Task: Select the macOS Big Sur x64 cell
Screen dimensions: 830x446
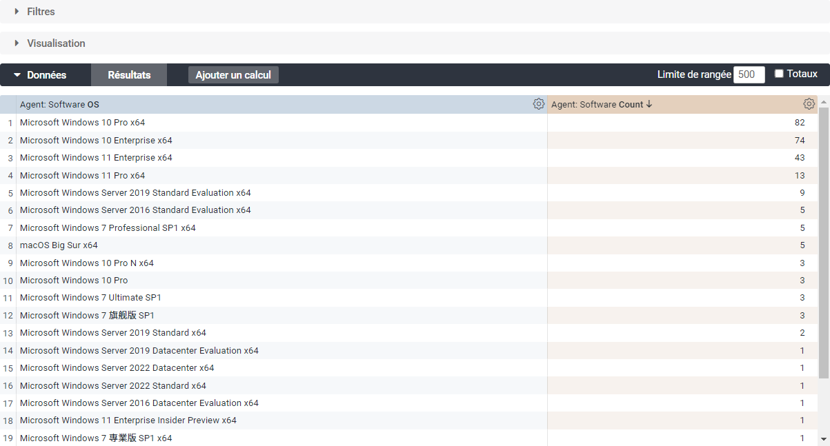Action: (281, 245)
